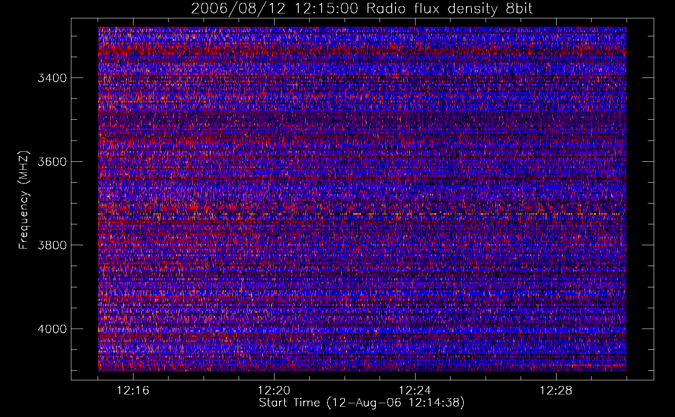
Task: Click the plot title 'Radio flux density 8bit'
Action: pos(450,9)
